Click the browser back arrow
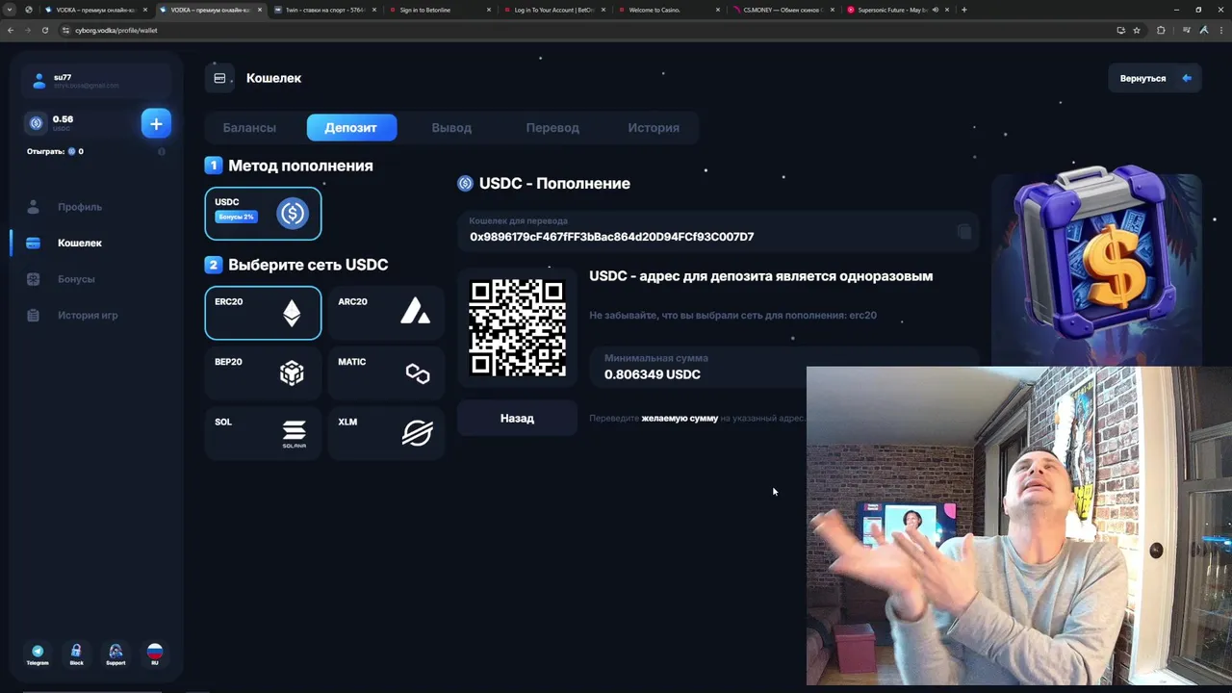The height and width of the screenshot is (693, 1232). click(x=11, y=30)
